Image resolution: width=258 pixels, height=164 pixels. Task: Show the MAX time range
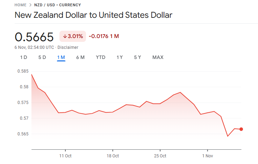click(x=158, y=57)
